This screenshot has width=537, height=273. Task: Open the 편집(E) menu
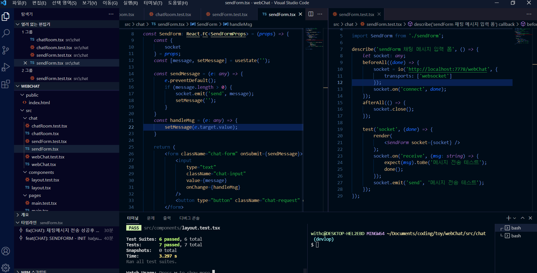point(39,3)
